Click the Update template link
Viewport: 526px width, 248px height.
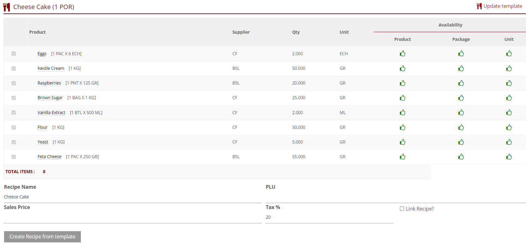click(x=502, y=6)
